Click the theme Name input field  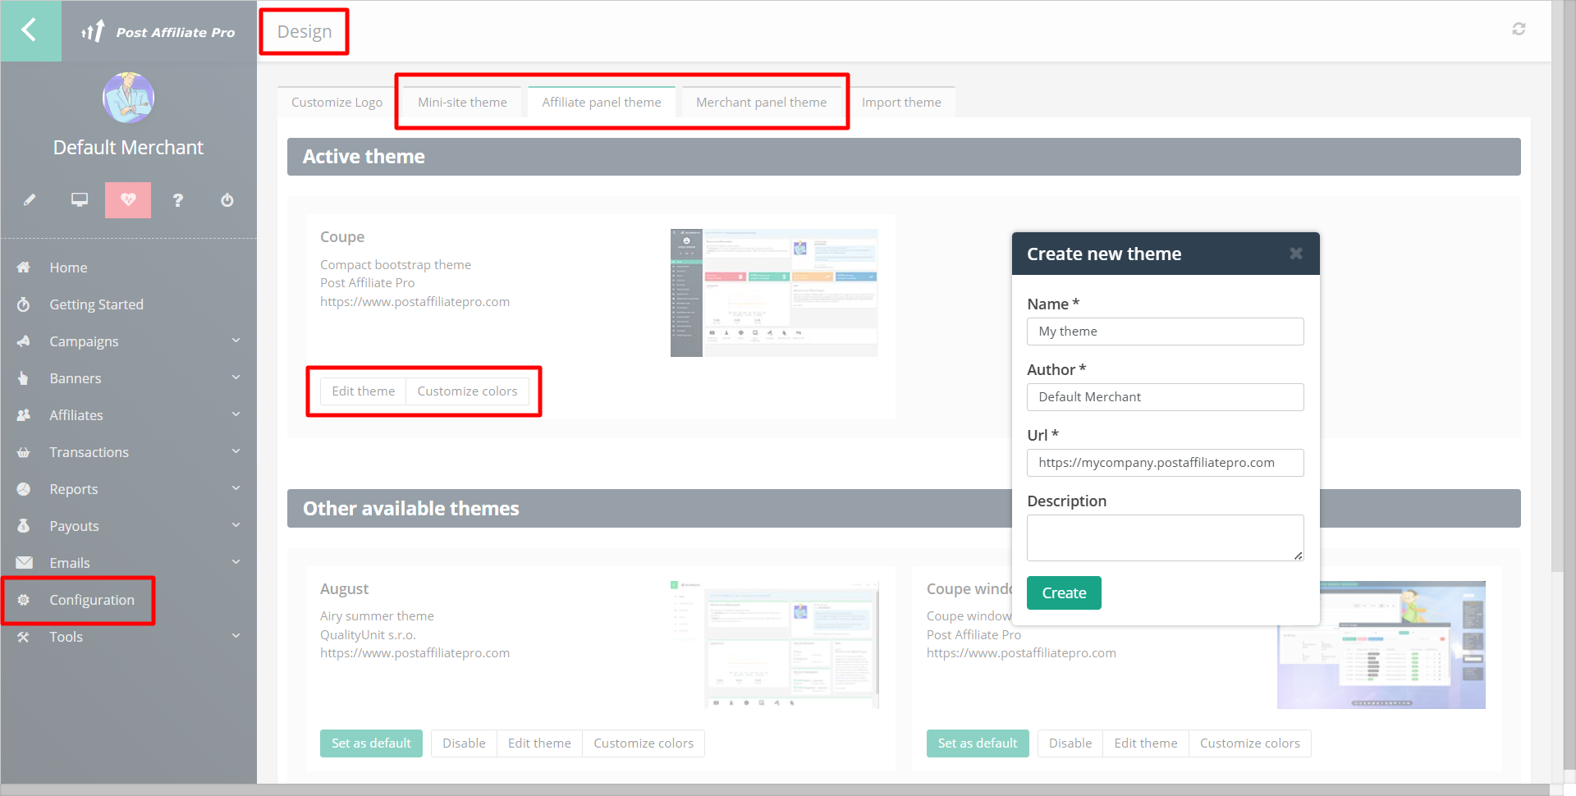point(1165,332)
